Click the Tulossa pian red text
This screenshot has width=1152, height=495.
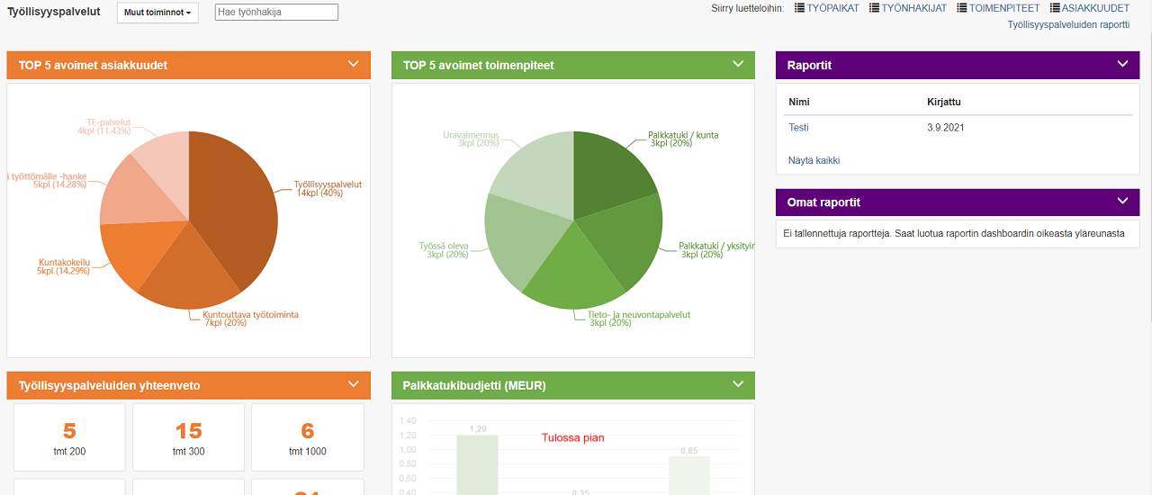click(x=573, y=438)
